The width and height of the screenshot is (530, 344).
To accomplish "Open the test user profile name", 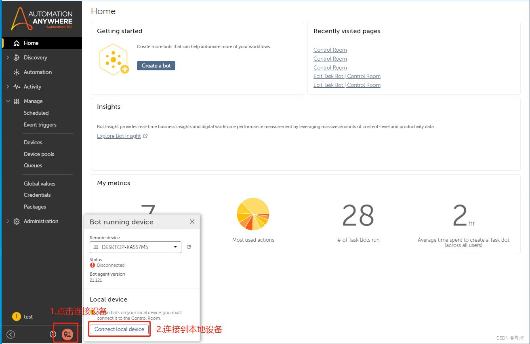I will click(28, 317).
